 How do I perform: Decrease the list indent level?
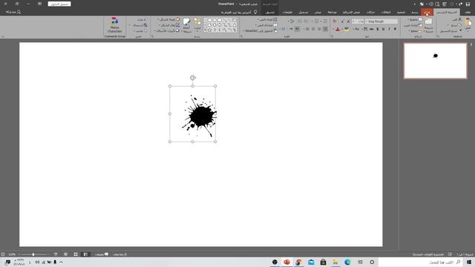(x=306, y=22)
